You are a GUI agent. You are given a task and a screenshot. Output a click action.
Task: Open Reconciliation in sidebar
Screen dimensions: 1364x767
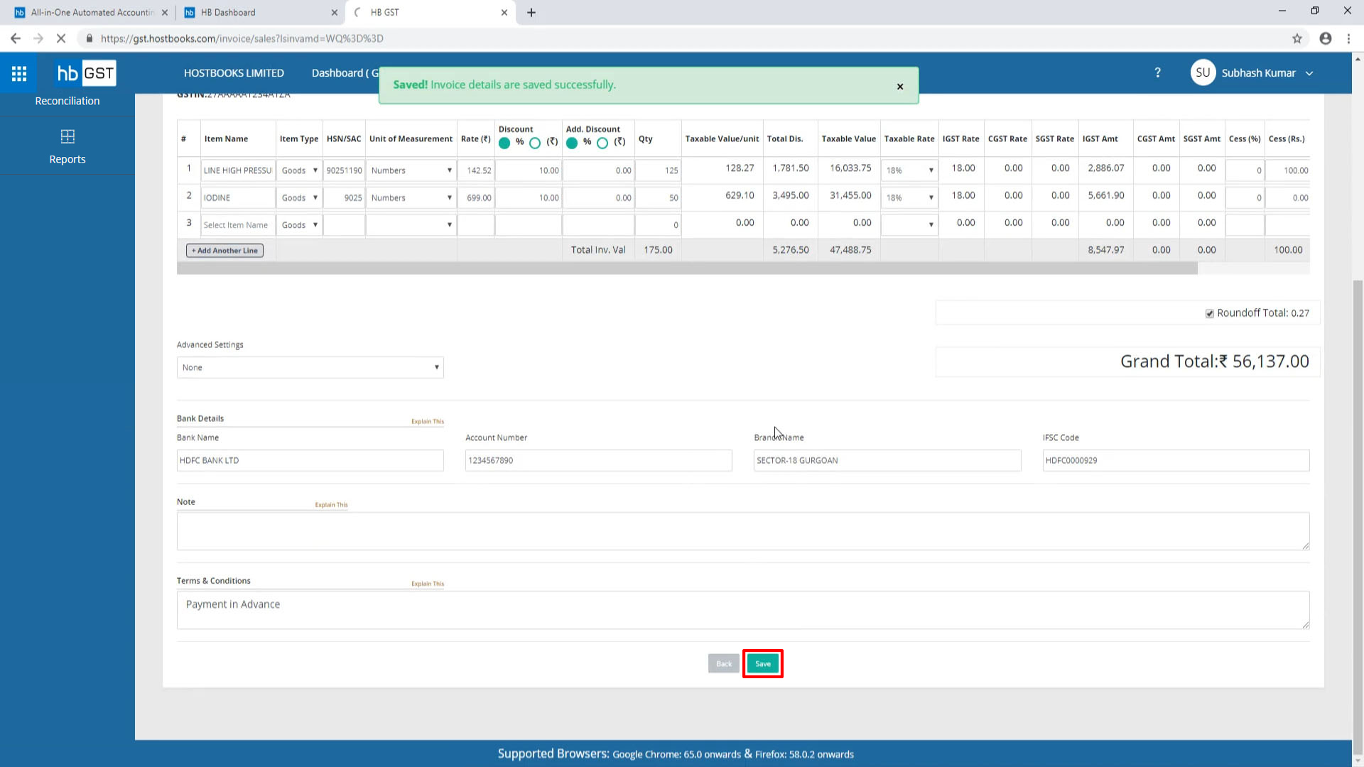pos(67,101)
